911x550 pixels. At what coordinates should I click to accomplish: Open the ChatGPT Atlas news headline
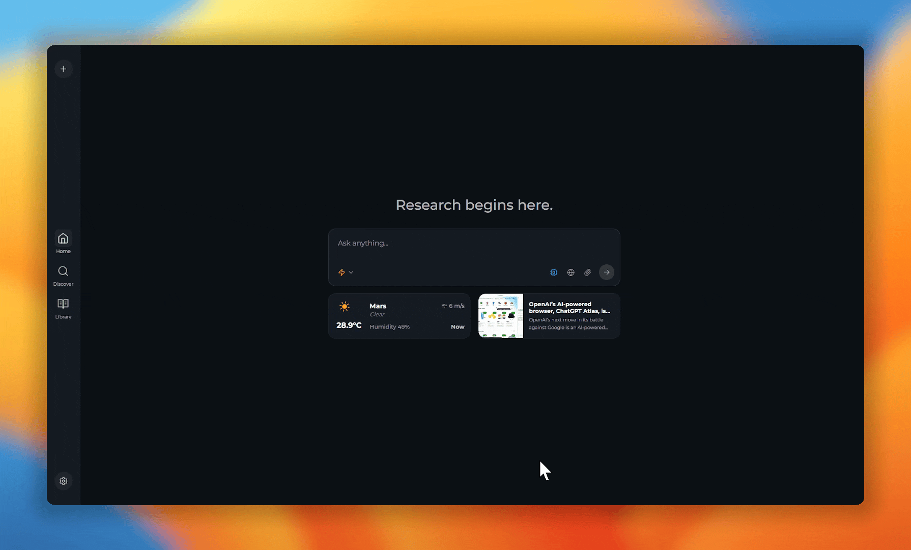tap(569, 308)
